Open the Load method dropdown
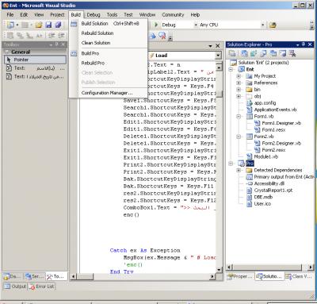 218,56
